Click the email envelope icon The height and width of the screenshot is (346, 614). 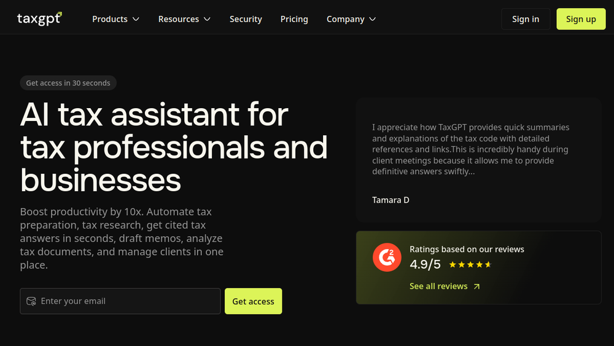(x=31, y=301)
